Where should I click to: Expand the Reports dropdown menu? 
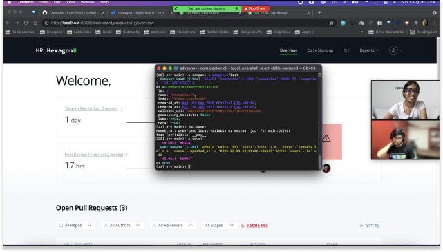pos(369,50)
